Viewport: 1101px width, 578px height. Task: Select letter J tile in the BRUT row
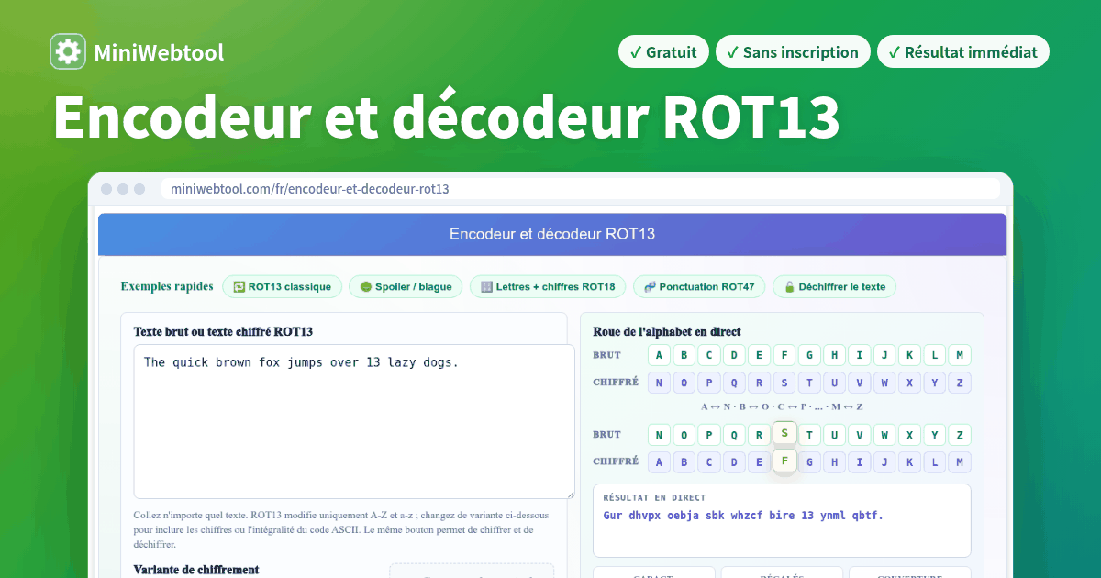(884, 355)
